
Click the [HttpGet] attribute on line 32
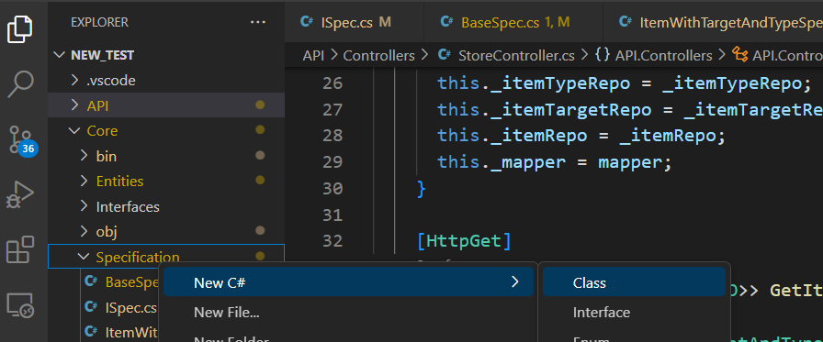point(464,241)
